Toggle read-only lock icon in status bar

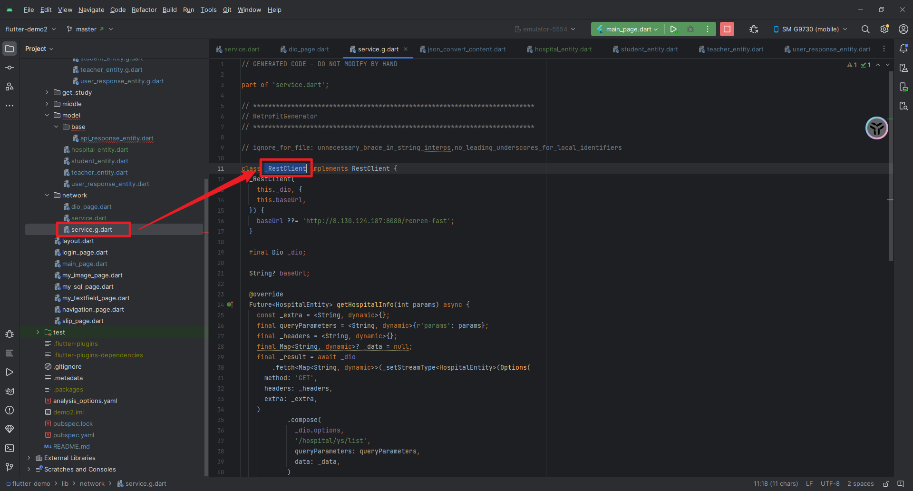tap(886, 483)
